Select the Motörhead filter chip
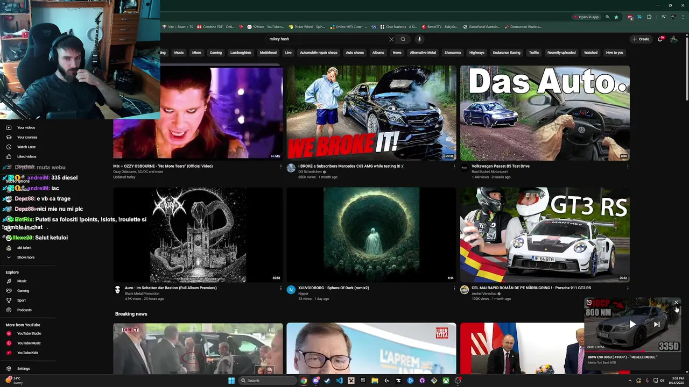 coord(268,53)
